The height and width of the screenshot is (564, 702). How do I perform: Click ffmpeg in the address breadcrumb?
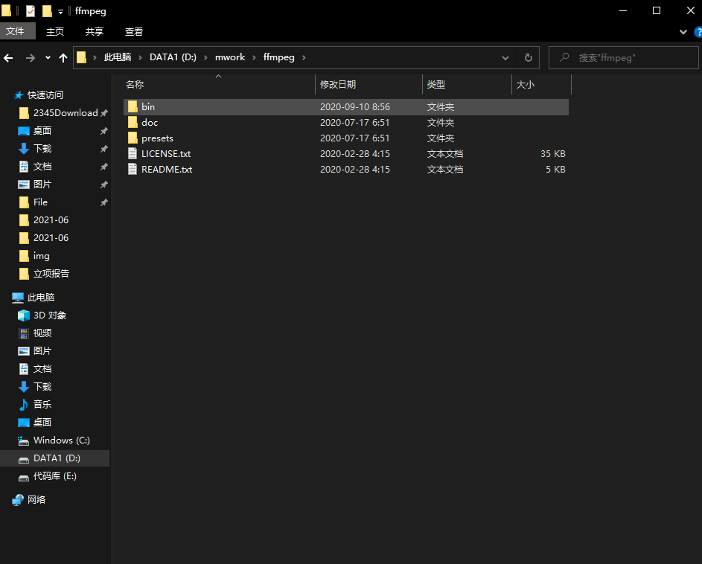[279, 57]
